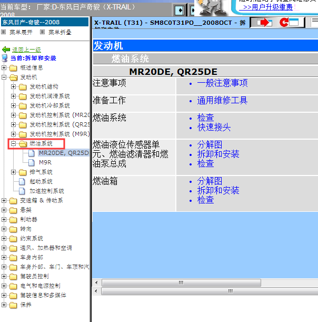Click the black arrow button in header

180,10
